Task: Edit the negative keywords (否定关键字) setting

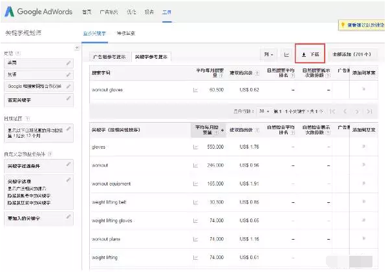Action: [x=69, y=99]
